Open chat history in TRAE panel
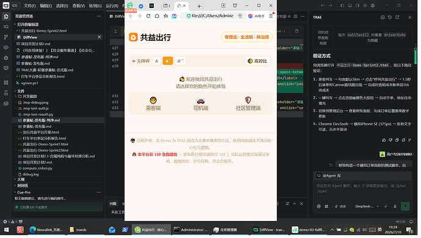Screen dimensions: 421x238 [x=390, y=17]
